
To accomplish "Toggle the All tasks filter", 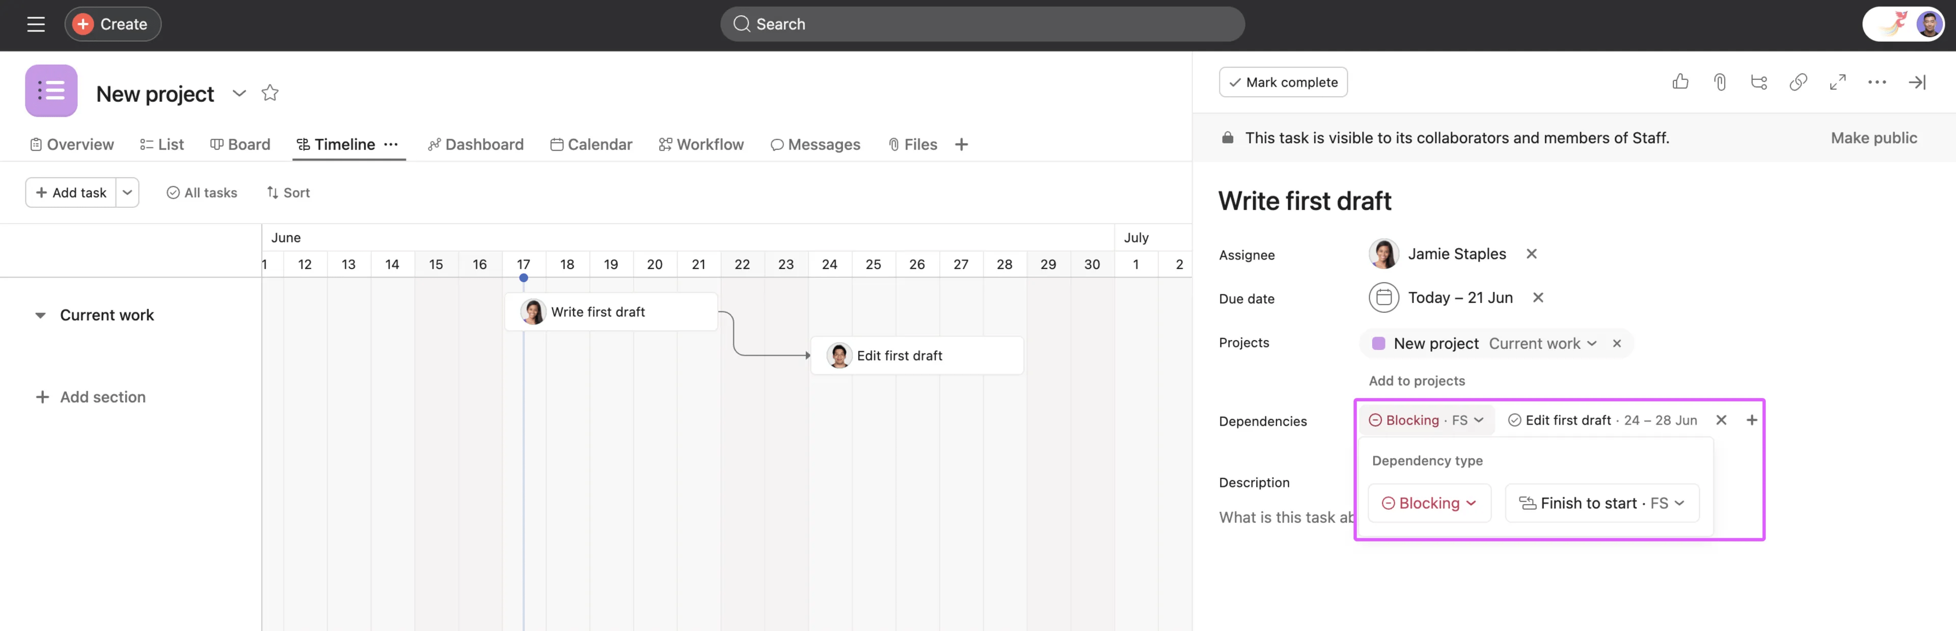I will tap(202, 193).
